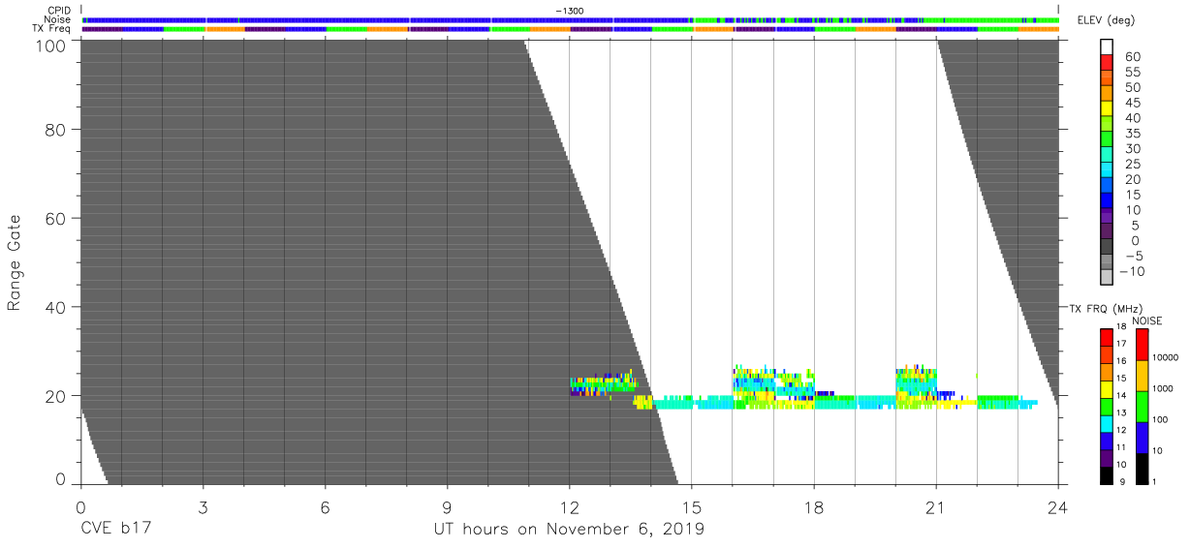Screen dimensions: 1190x549
Task: Click the yellow swatch in the ELEV color scale
Action: pos(1108,110)
